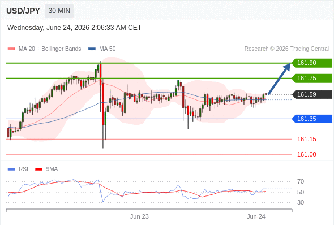
Task: Click the Jun 24 time axis label
Action: (256, 216)
